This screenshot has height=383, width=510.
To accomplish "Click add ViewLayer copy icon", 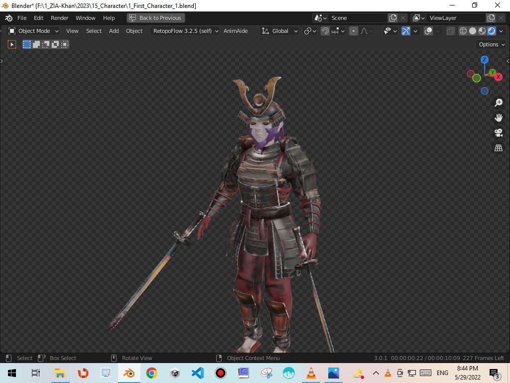I will [491, 18].
